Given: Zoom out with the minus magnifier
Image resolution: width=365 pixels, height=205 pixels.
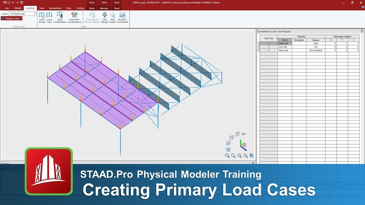Looking at the screenshot, I should 246,156.
